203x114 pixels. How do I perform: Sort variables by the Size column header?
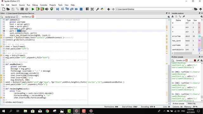pos(195,20)
